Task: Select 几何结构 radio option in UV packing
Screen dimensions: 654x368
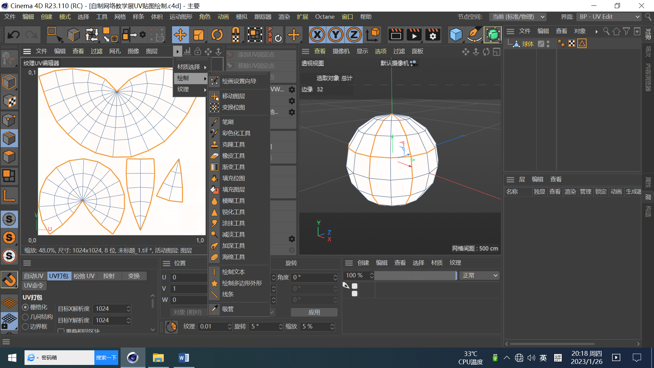Action: point(26,317)
